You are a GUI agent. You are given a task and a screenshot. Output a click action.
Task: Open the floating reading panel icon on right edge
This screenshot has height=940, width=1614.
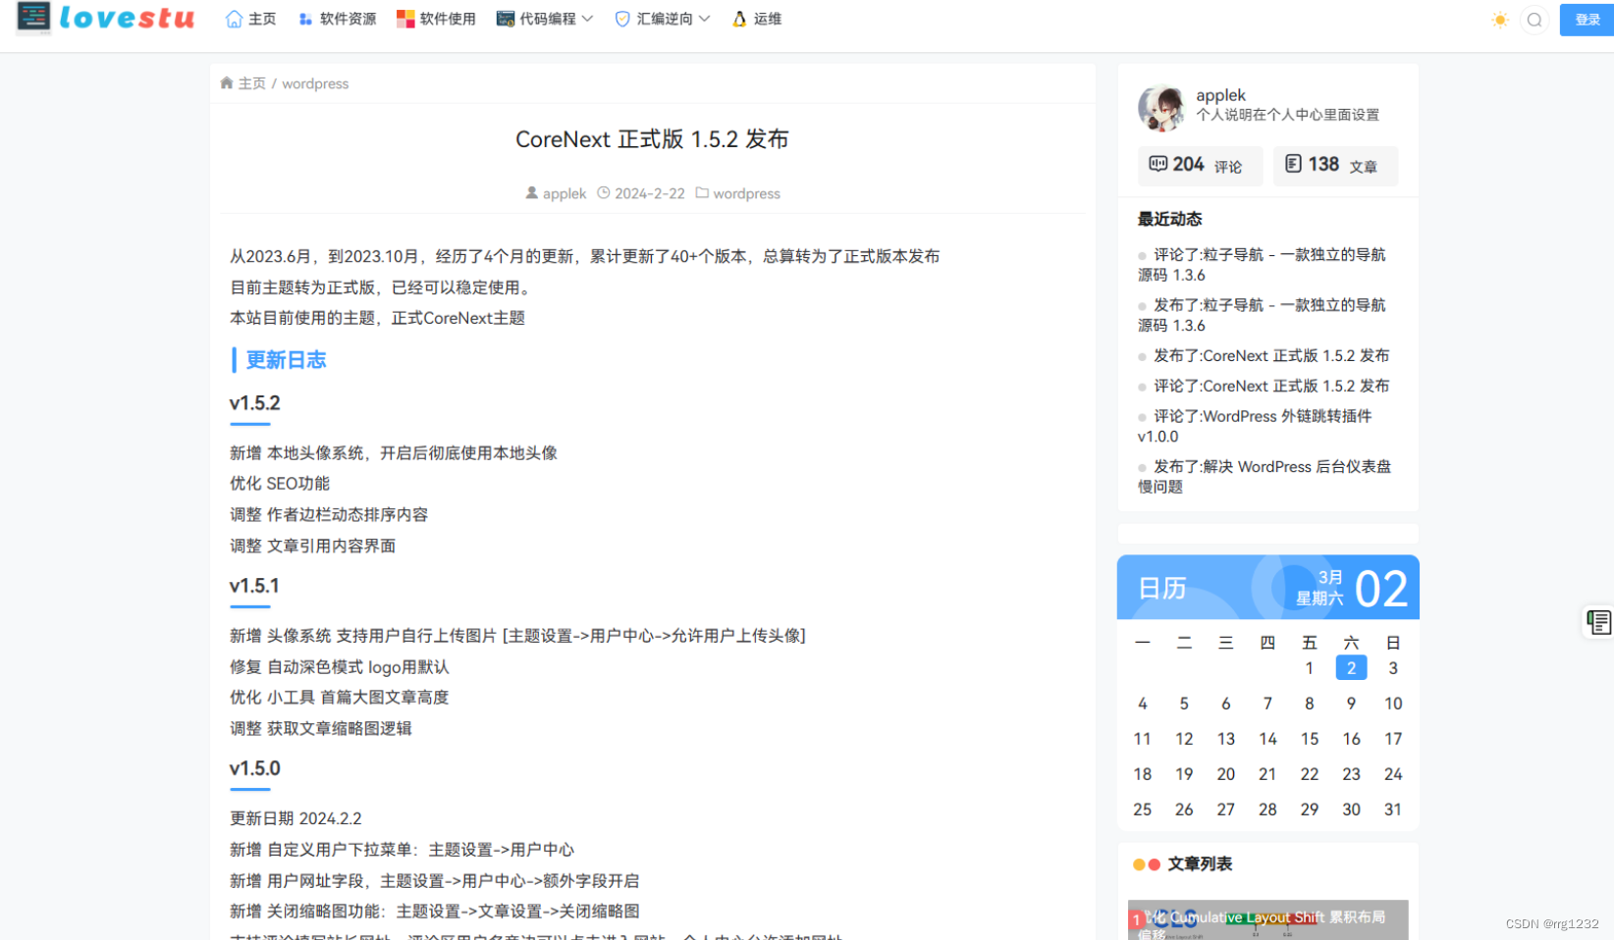[x=1598, y=622]
